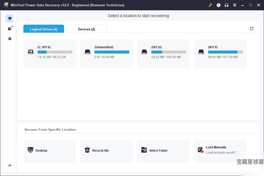The width and height of the screenshot is (264, 176).
Task: Open the Select Folder option
Action: tap(163, 151)
